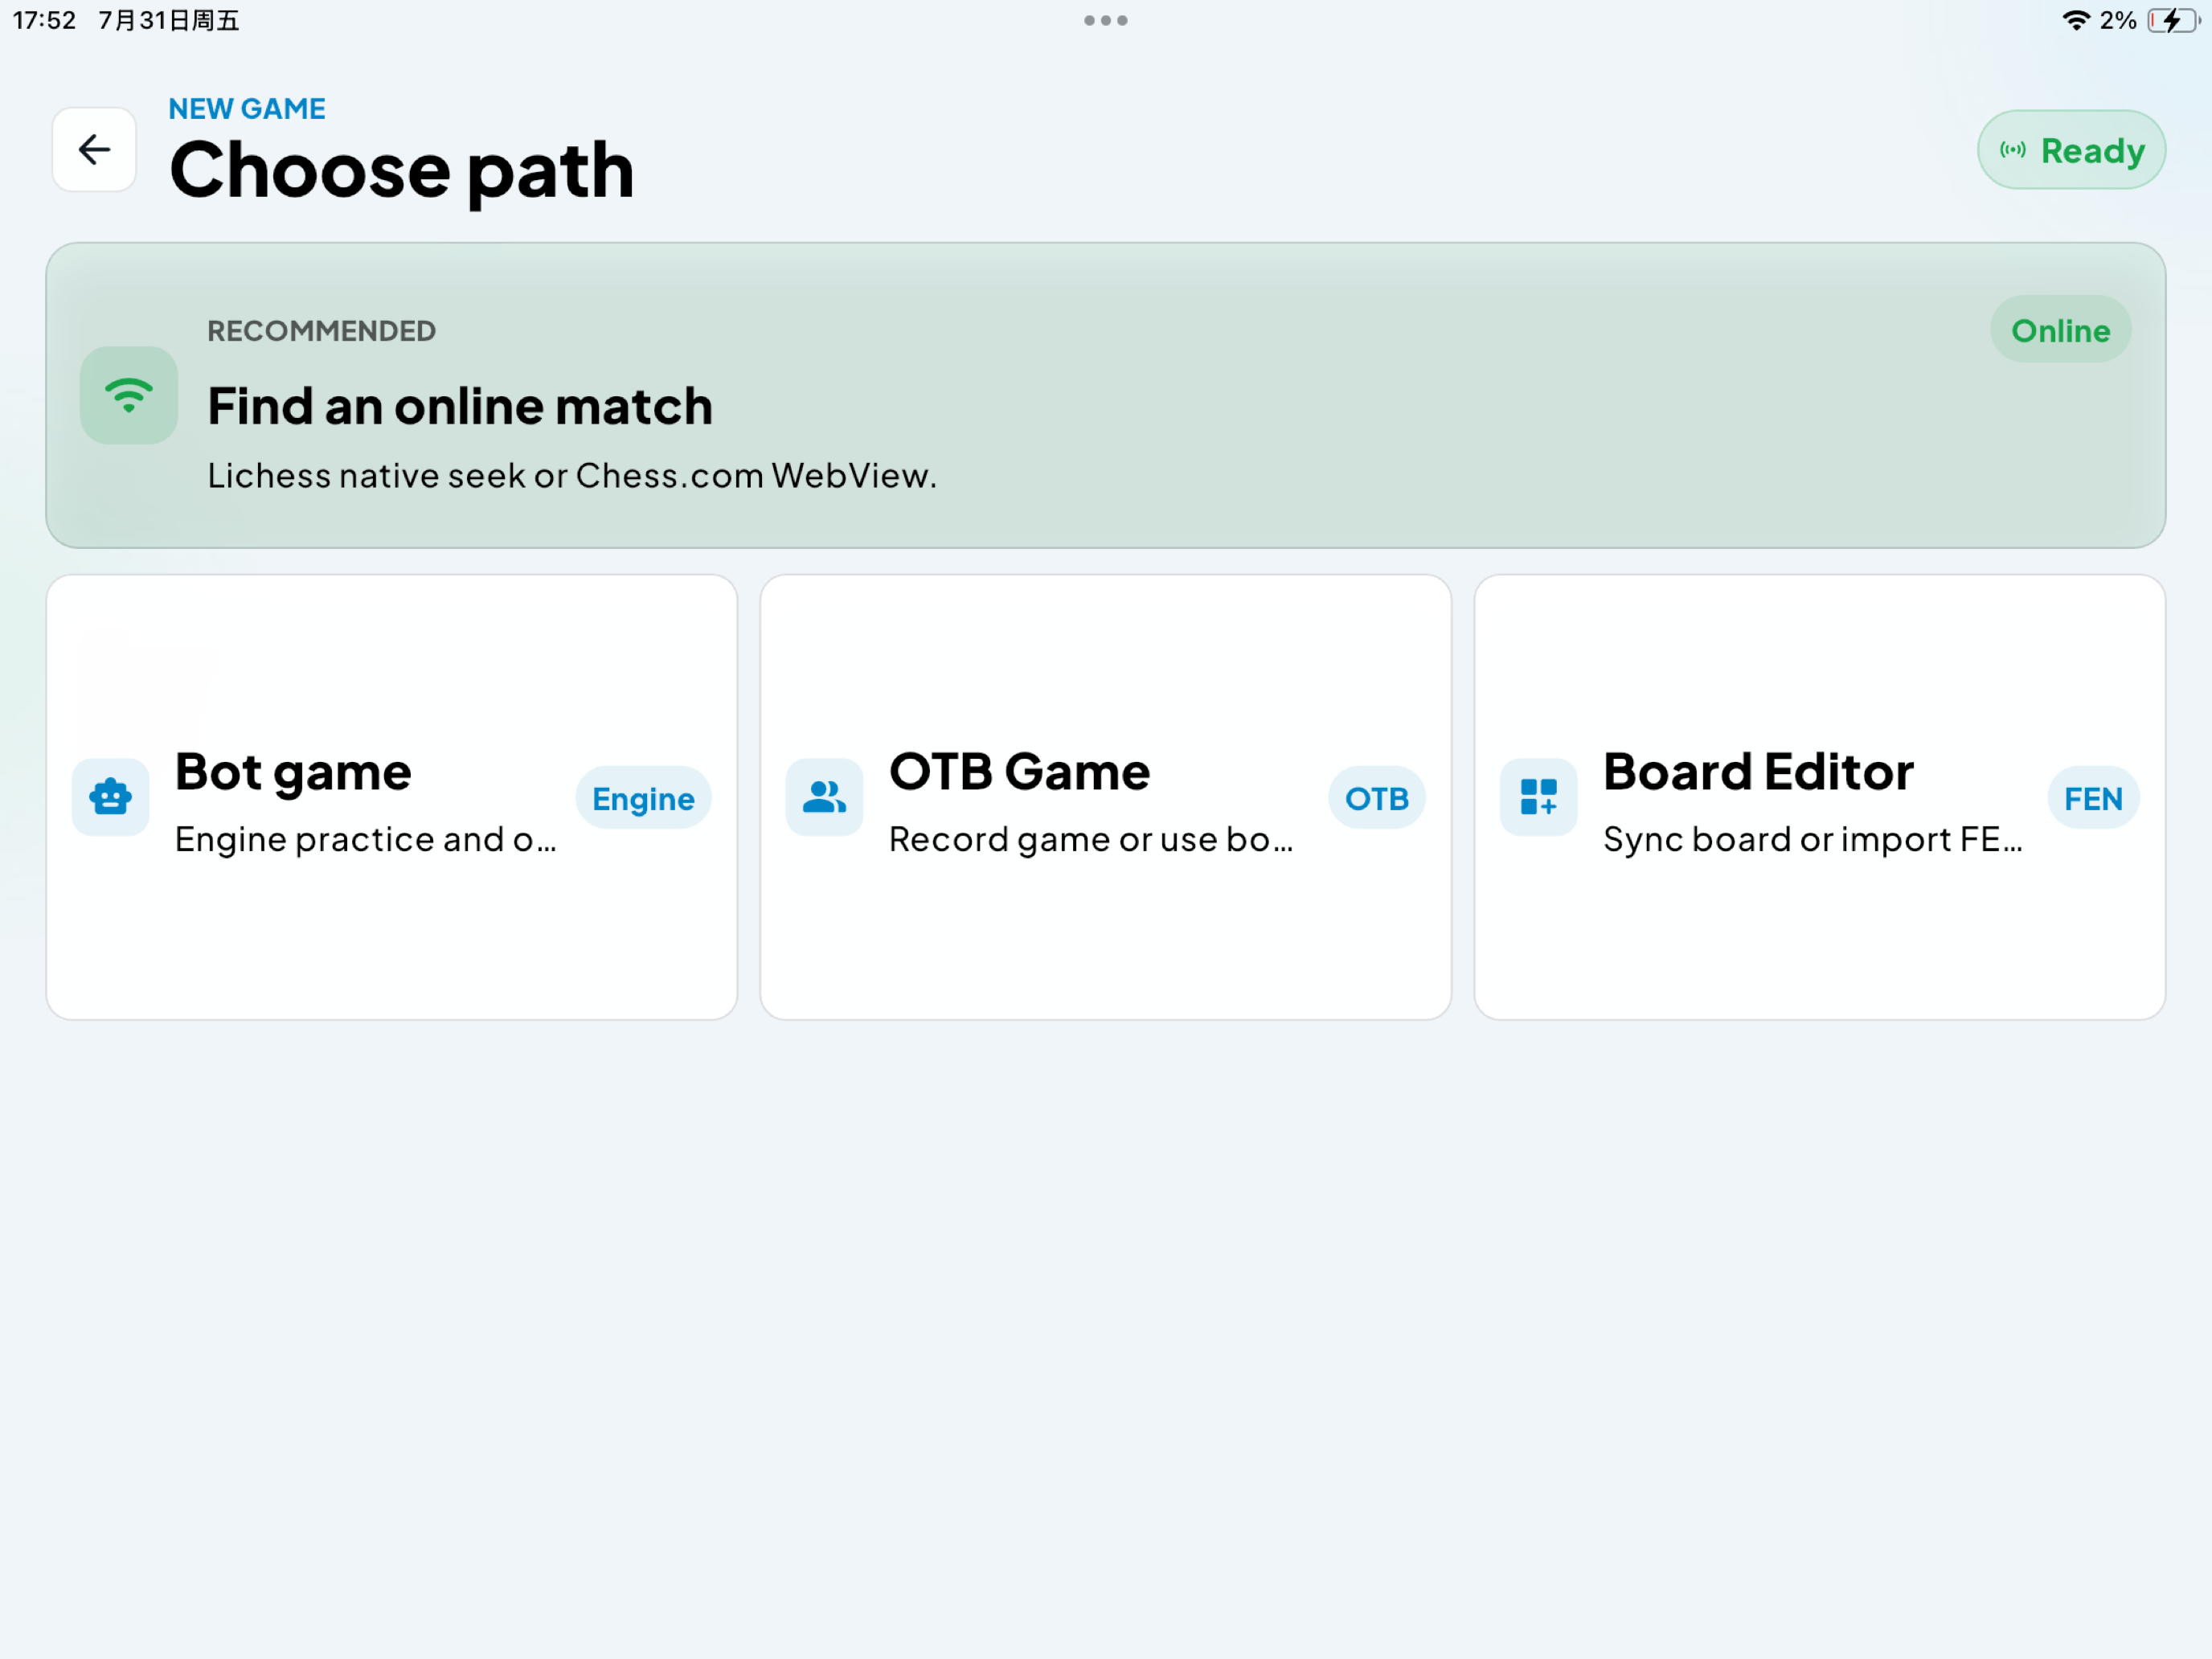Select the Board Editor grid-plus icon
Image resolution: width=2212 pixels, height=1659 pixels.
pyautogui.click(x=1539, y=797)
